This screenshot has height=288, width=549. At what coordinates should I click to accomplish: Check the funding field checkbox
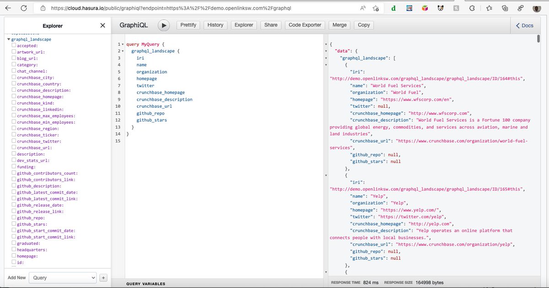point(14,167)
